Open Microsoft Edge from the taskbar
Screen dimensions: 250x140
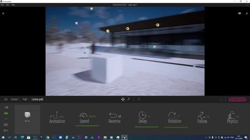(x=22, y=137)
